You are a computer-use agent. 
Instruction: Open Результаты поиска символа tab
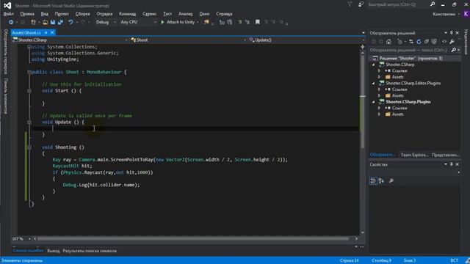(x=90, y=251)
